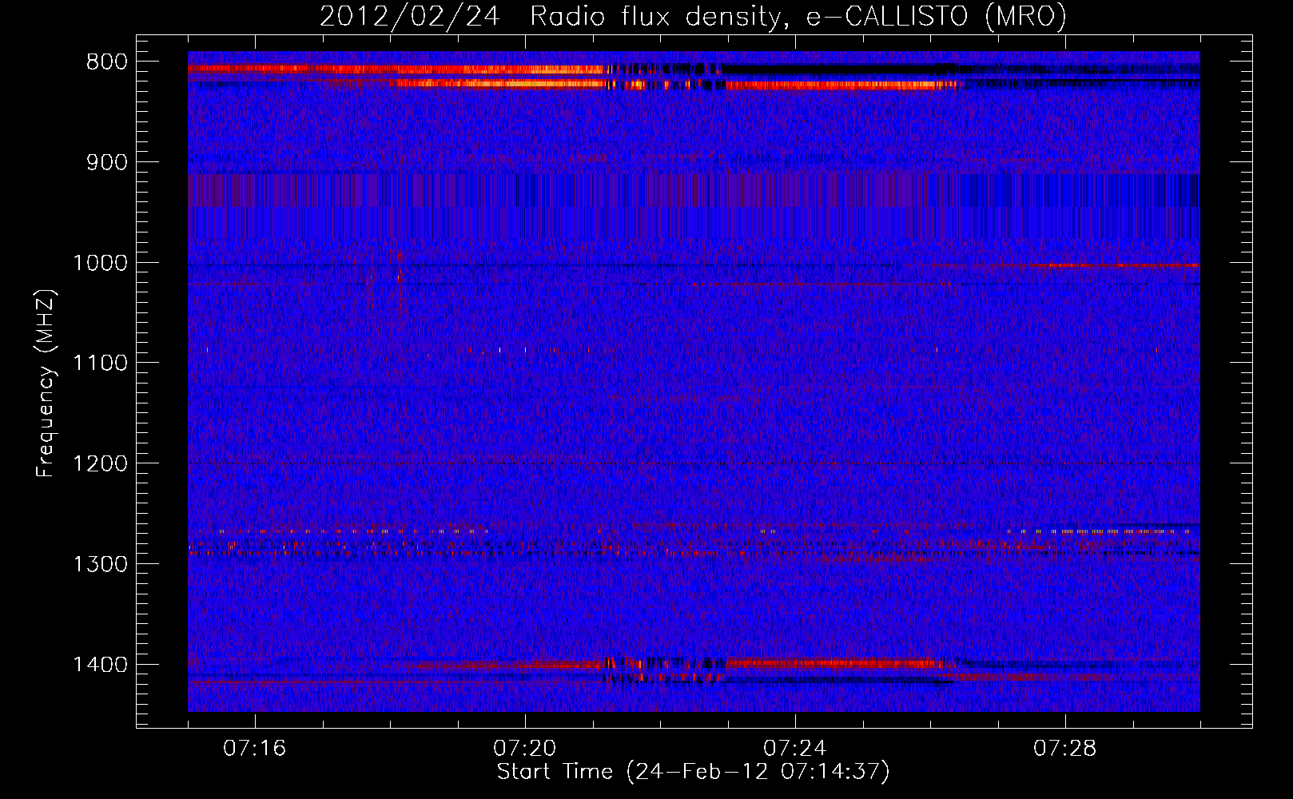The image size is (1293, 799).
Task: Select the 1200 frequency axis label
Action: [x=100, y=464]
